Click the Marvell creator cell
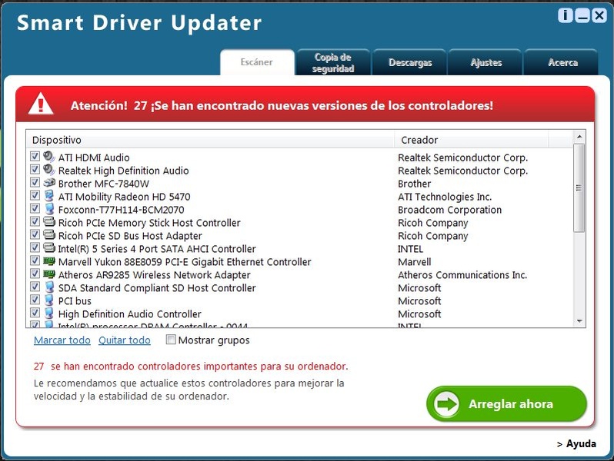 click(x=414, y=262)
